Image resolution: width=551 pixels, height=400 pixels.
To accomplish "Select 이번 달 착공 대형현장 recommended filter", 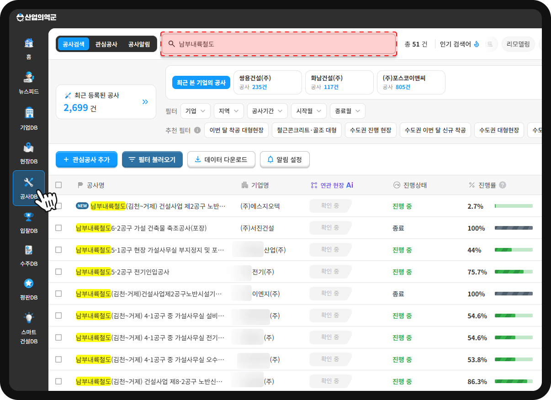I will point(236,130).
